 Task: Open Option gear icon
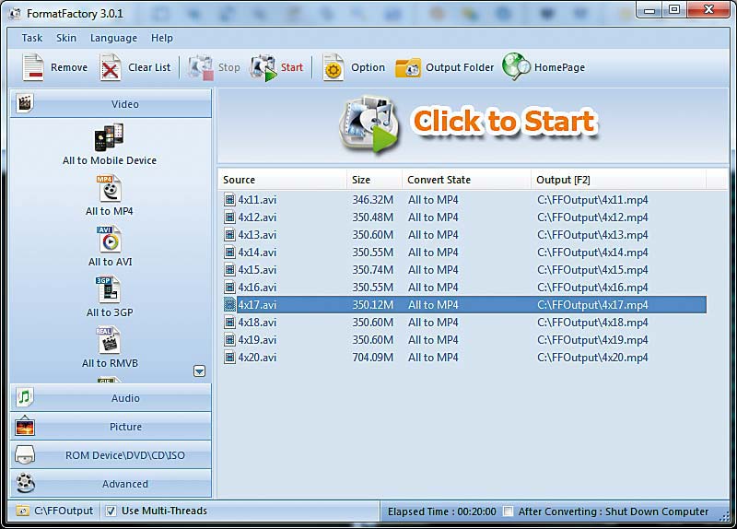click(x=333, y=67)
